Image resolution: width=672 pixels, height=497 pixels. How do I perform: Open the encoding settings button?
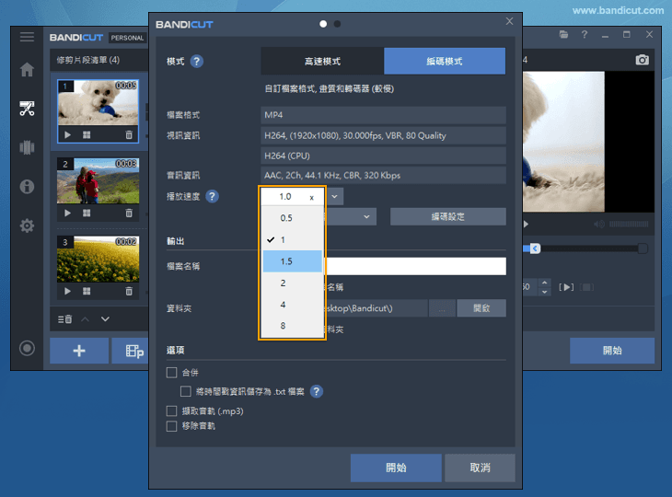[x=448, y=217]
